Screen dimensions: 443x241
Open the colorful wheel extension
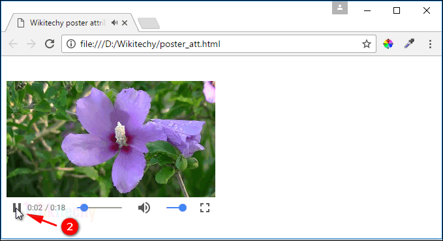[388, 44]
